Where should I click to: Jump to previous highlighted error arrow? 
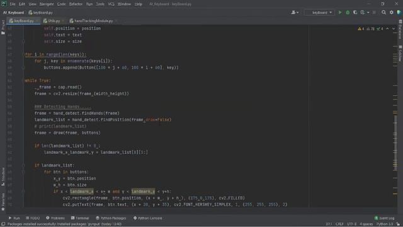click(x=387, y=29)
